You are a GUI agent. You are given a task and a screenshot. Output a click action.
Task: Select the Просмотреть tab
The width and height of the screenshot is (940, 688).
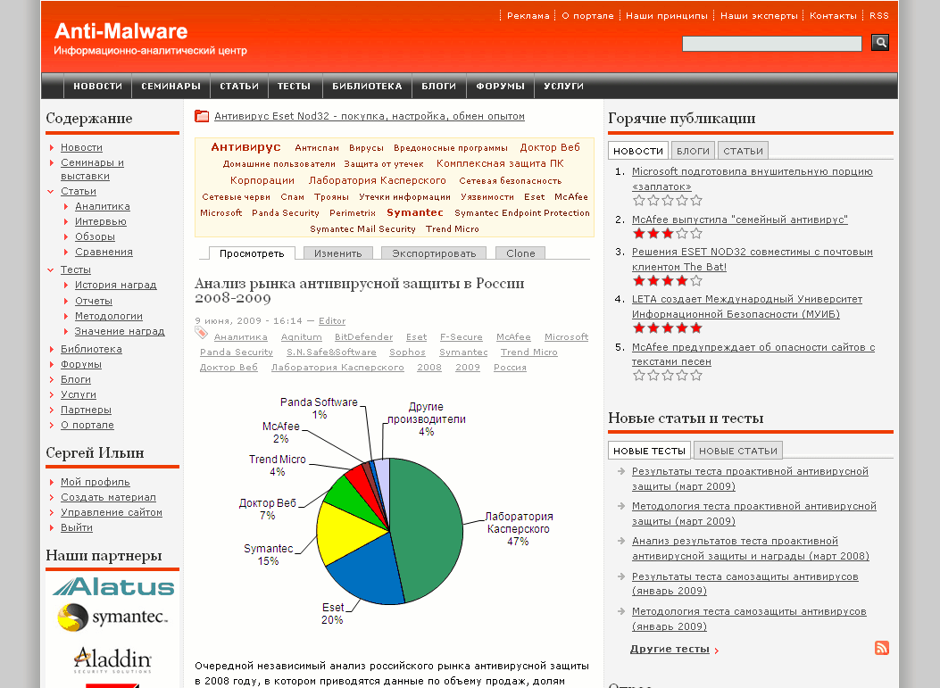point(252,253)
